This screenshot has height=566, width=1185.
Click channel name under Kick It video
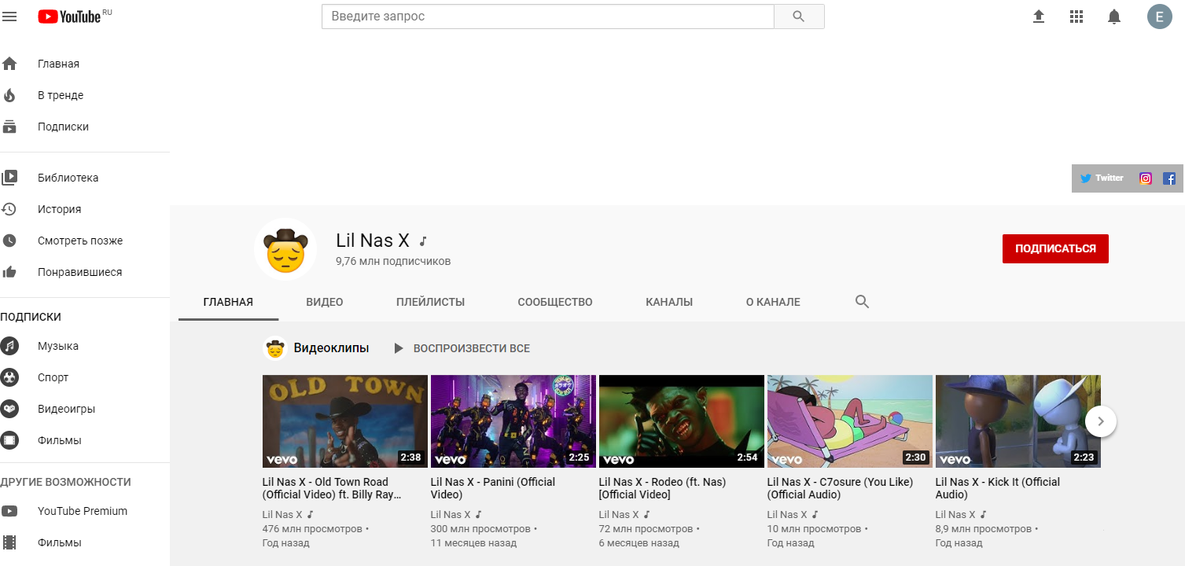(x=956, y=515)
